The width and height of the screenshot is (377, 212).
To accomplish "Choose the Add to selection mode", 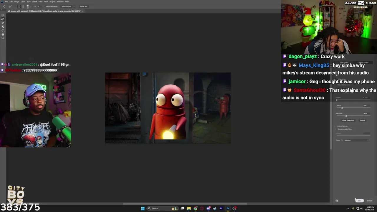I will pyautogui.click(x=19, y=6).
